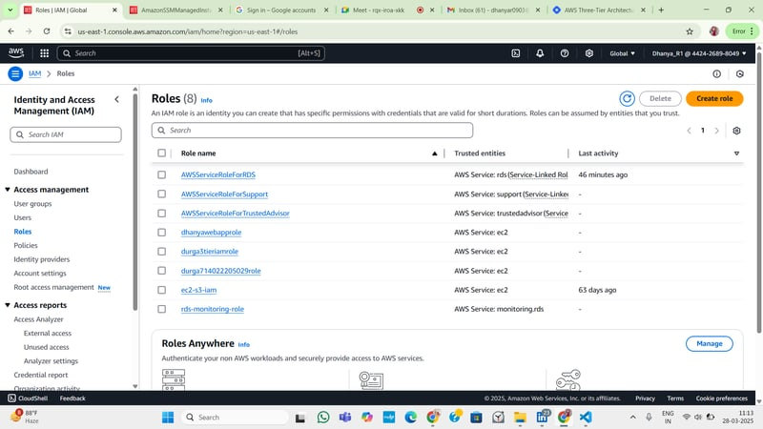Open WhatsApp from the taskbar
Screen dimensions: 763x429
point(323,418)
